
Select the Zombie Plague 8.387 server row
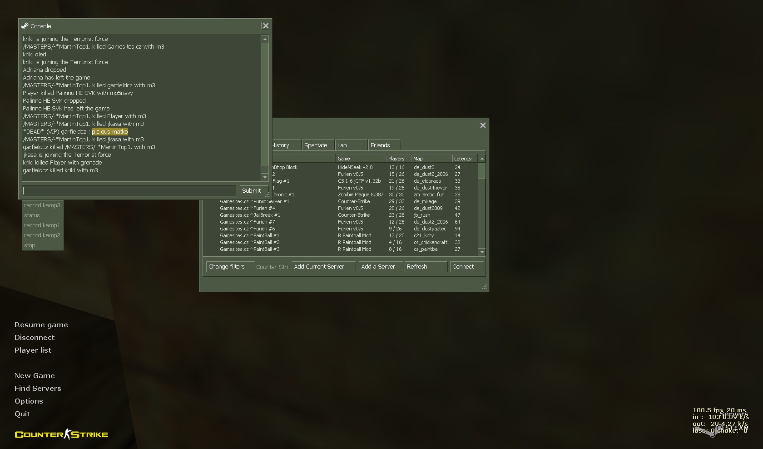(x=375, y=195)
